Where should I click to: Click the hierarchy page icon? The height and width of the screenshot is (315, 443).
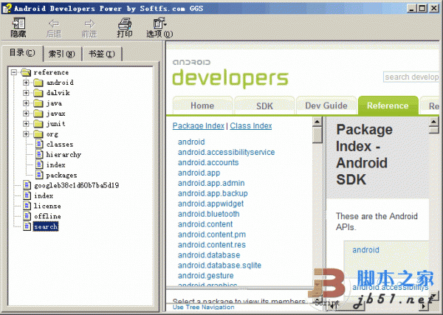40,154
